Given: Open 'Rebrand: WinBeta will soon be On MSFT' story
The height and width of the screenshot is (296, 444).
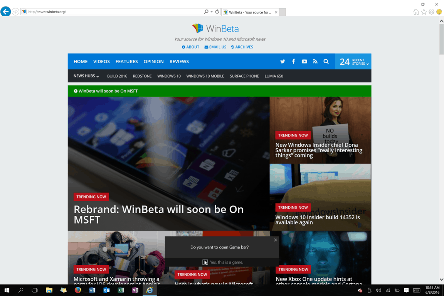Looking at the screenshot, I should (158, 214).
